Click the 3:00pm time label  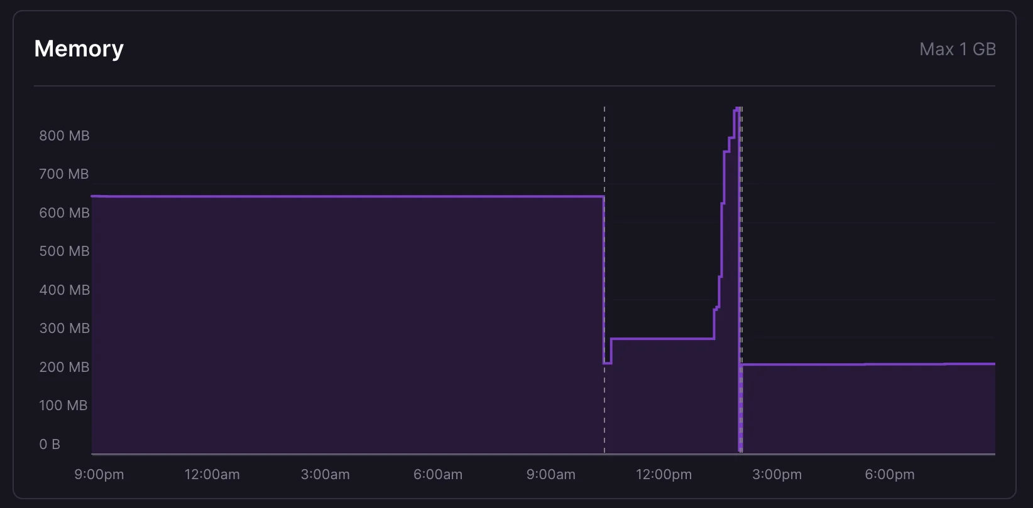point(777,474)
